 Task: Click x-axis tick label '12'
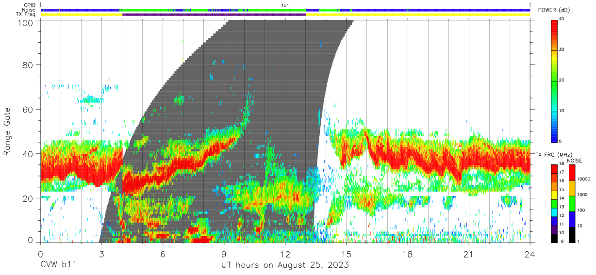click(x=285, y=254)
